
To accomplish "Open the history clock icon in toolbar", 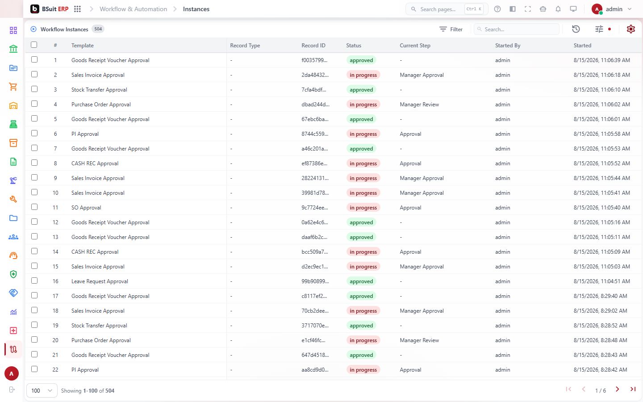I will [x=576, y=29].
